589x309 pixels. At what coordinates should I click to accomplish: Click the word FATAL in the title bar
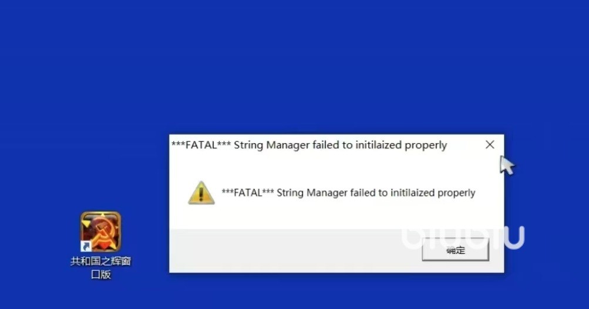[x=201, y=145]
